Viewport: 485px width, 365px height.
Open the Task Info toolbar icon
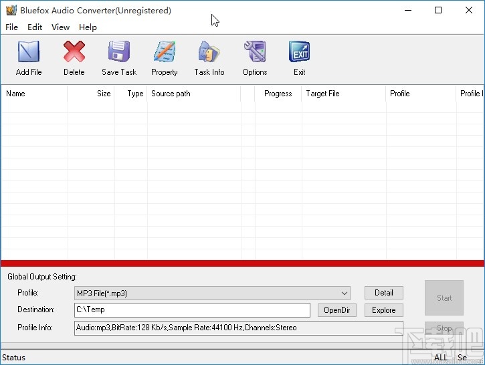click(209, 51)
